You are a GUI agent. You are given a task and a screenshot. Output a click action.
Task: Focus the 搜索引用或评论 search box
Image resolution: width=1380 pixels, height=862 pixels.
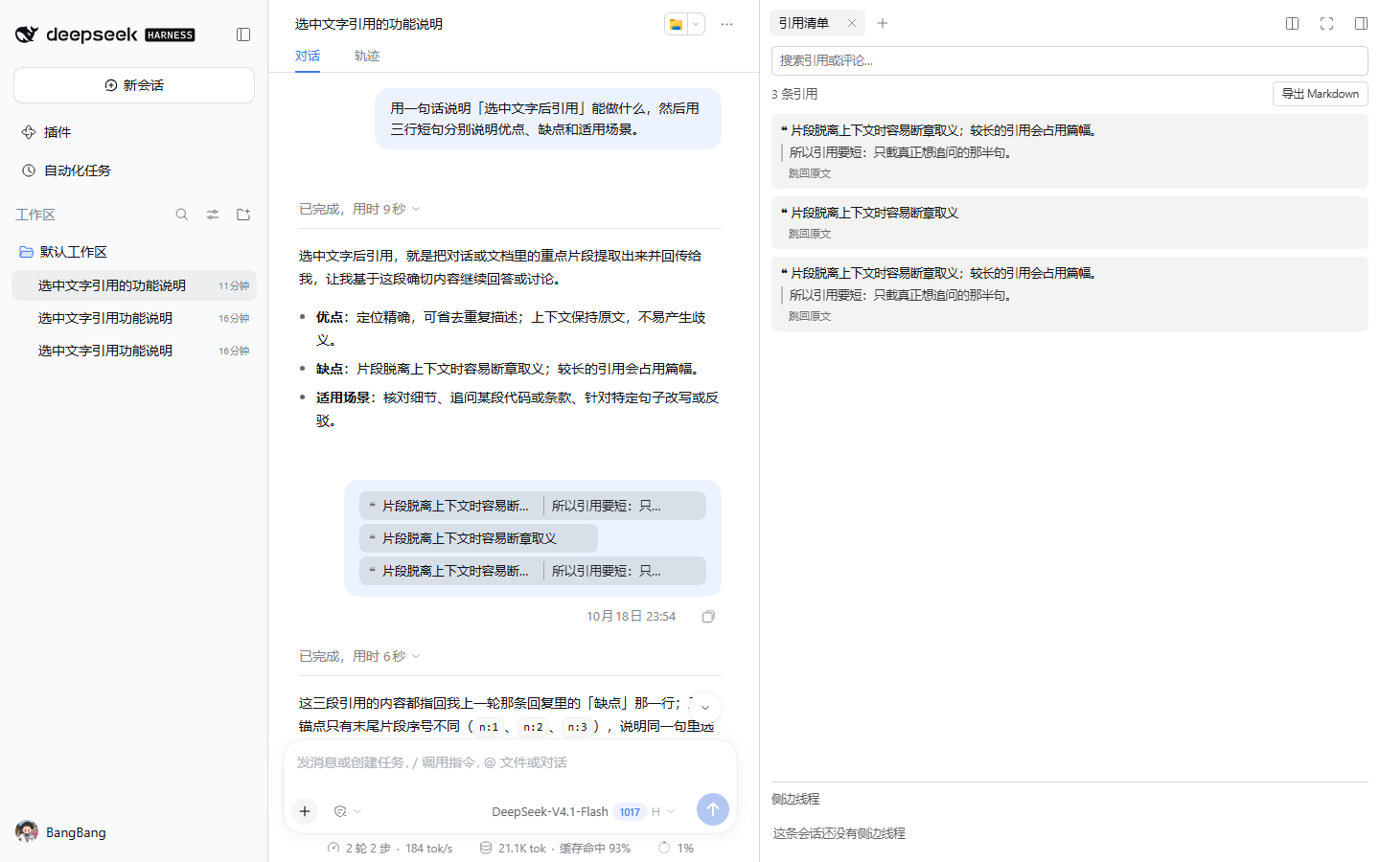click(x=1069, y=60)
